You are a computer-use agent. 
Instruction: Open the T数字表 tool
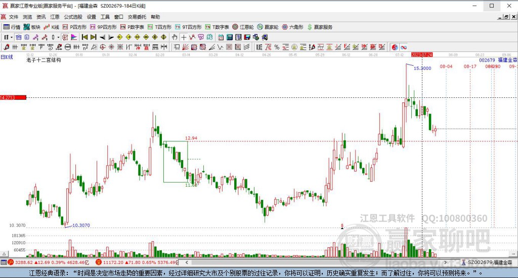(x=217, y=27)
